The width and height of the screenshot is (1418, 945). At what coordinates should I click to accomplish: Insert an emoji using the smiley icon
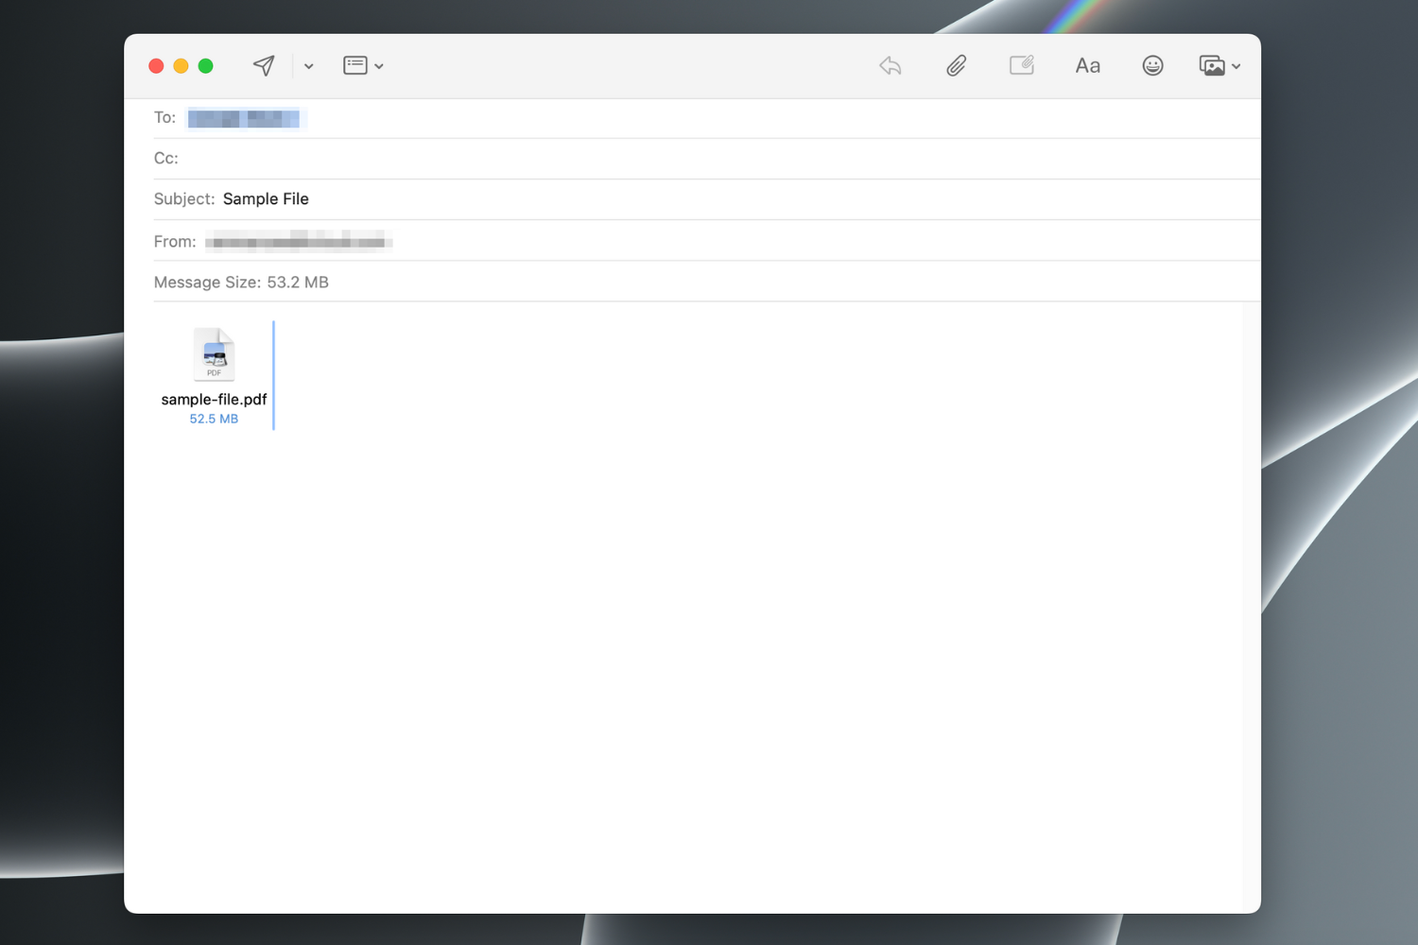click(1152, 65)
